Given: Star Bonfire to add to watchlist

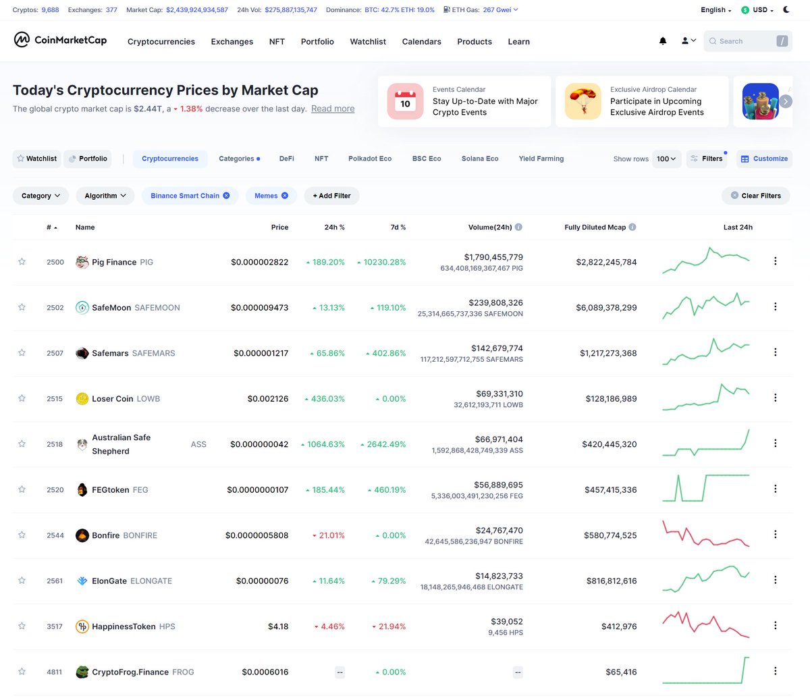Looking at the screenshot, I should (x=22, y=535).
